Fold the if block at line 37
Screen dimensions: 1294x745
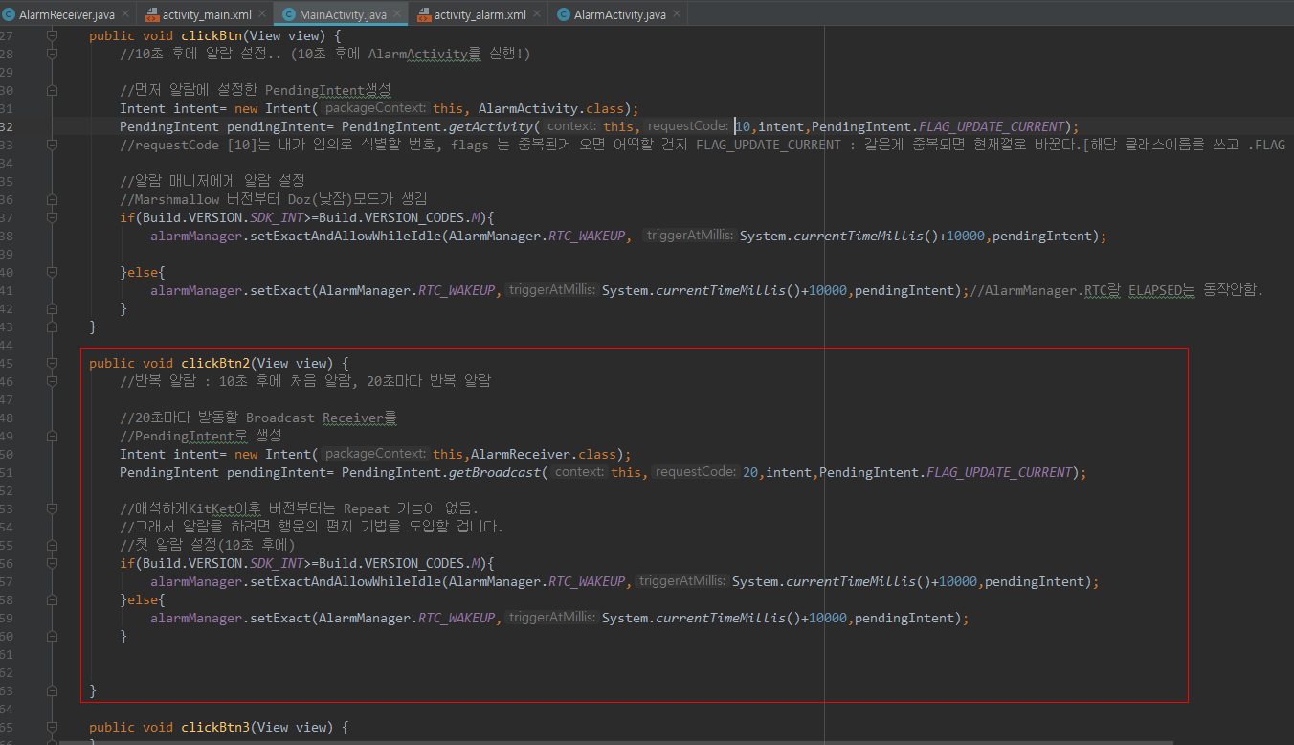coord(53,217)
